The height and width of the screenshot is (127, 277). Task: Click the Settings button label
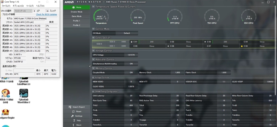pyautogui.click(x=79, y=116)
